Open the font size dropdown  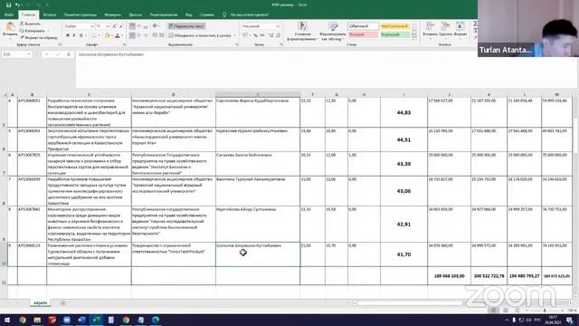[x=108, y=26]
